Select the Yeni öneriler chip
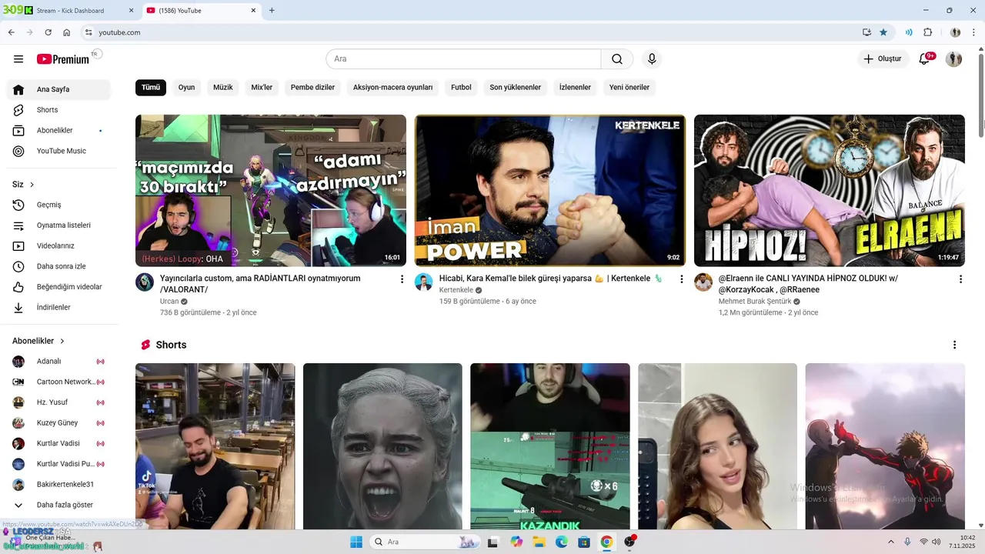This screenshot has width=985, height=554. [x=629, y=88]
